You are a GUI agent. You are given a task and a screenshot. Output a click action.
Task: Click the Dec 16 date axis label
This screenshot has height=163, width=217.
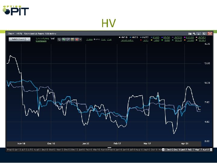(x=51, y=143)
